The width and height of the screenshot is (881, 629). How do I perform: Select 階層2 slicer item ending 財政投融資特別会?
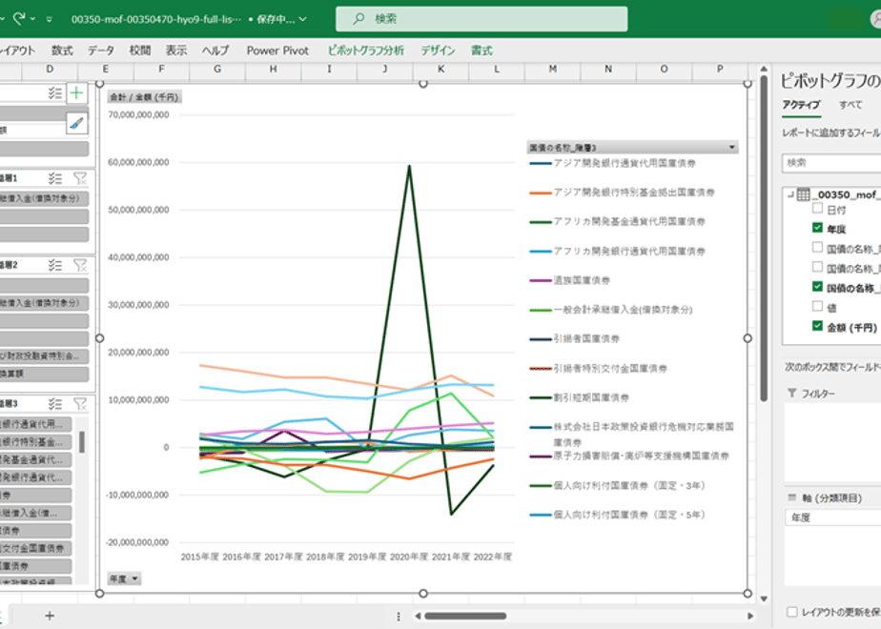44,356
